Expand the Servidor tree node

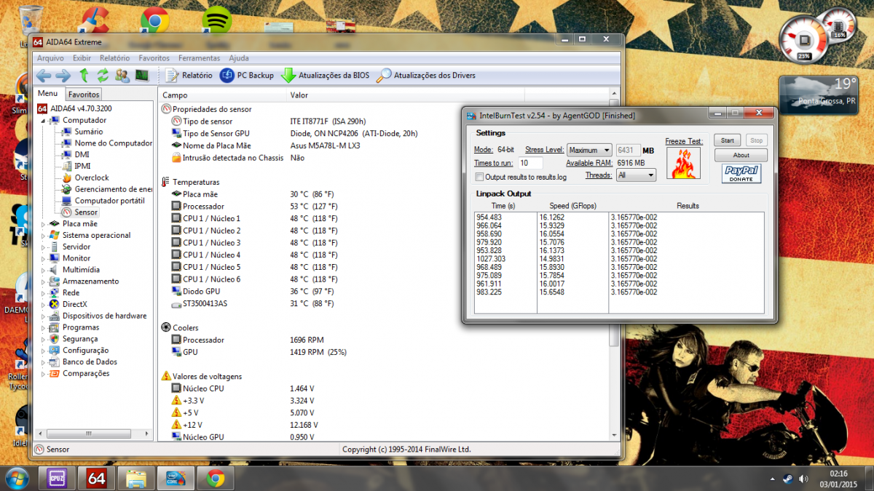click(43, 247)
